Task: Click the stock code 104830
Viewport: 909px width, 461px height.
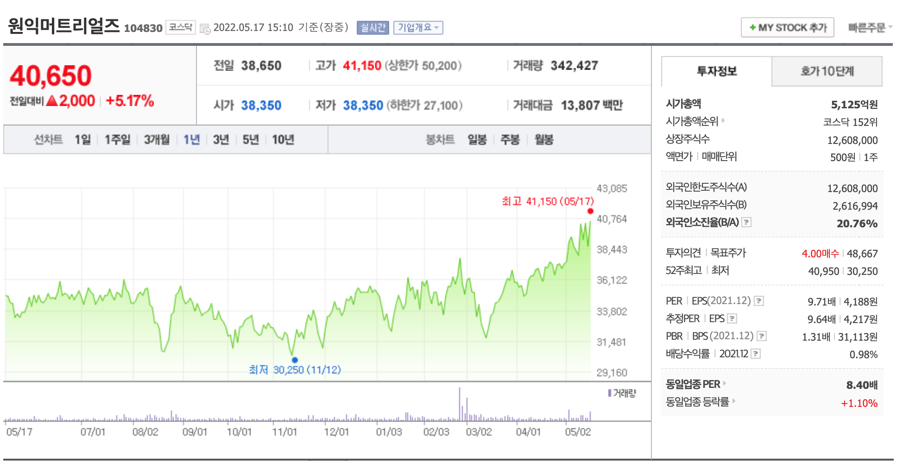Action: (x=143, y=28)
